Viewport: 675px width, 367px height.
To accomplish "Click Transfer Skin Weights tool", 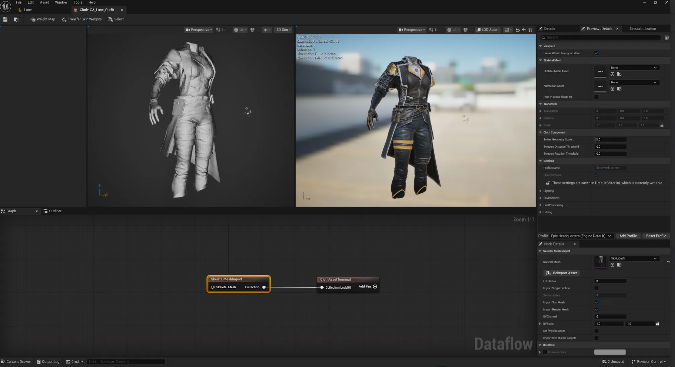I will (x=82, y=19).
